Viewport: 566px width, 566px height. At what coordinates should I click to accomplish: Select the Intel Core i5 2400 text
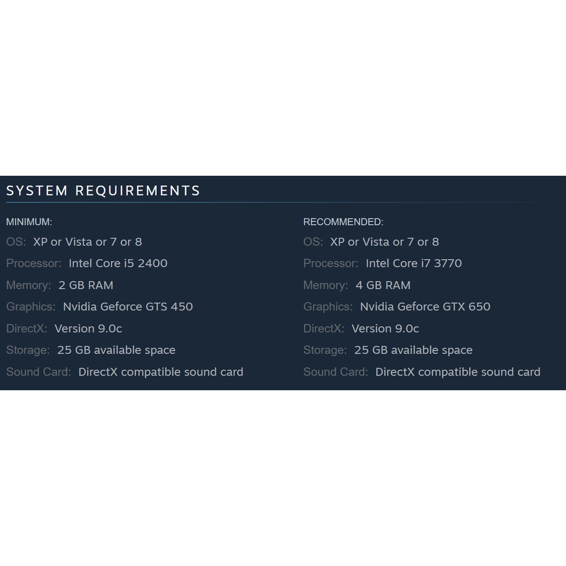118,263
